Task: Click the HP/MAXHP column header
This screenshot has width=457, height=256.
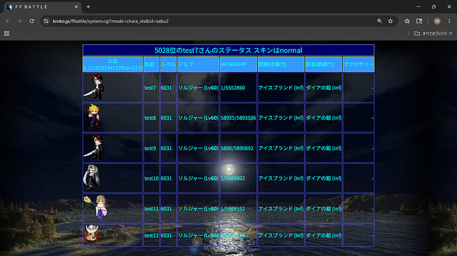Action: click(238, 64)
